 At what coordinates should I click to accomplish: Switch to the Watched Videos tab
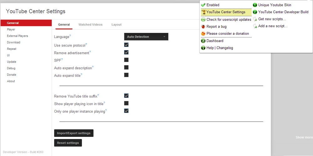[90, 24]
